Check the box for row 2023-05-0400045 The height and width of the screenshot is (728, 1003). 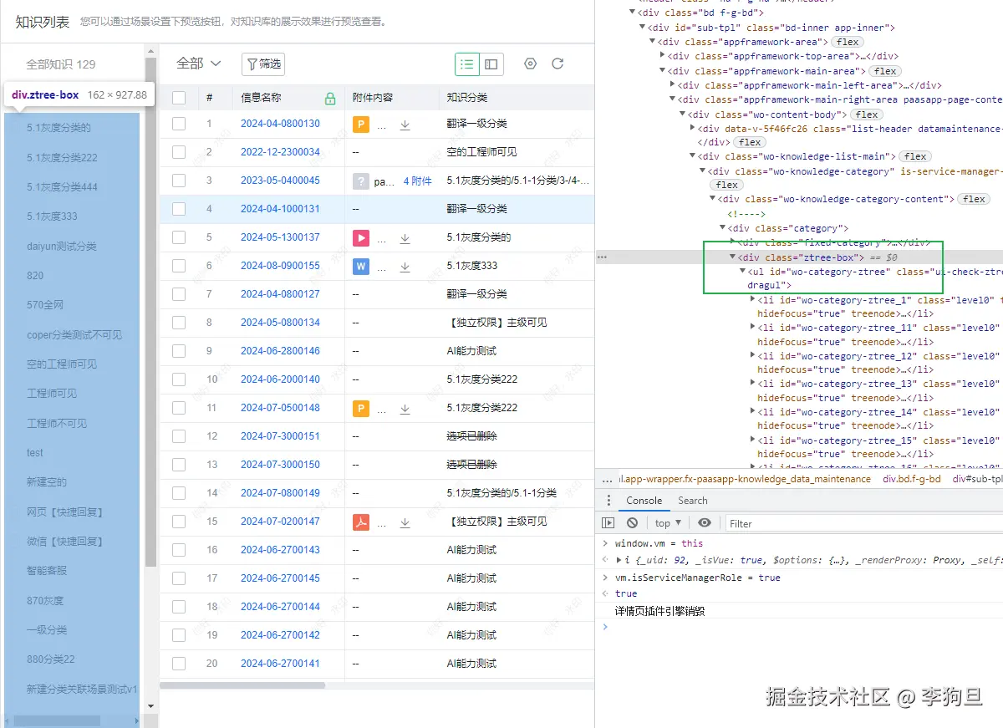click(x=179, y=181)
